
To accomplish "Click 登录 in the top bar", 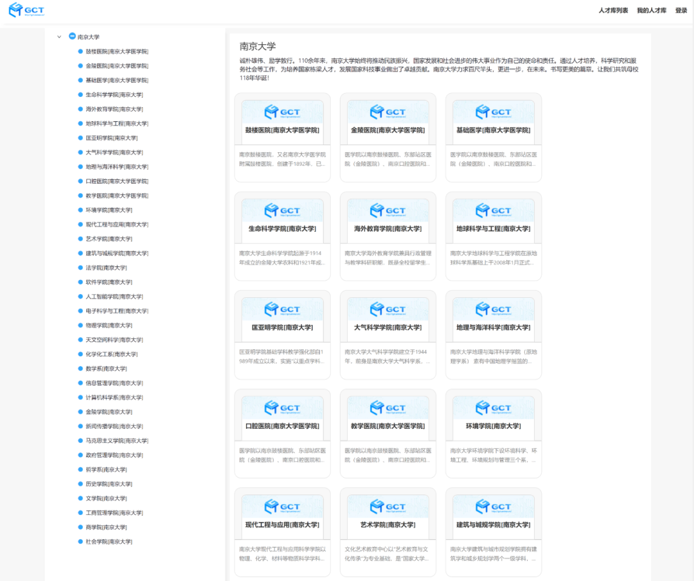I will point(681,11).
